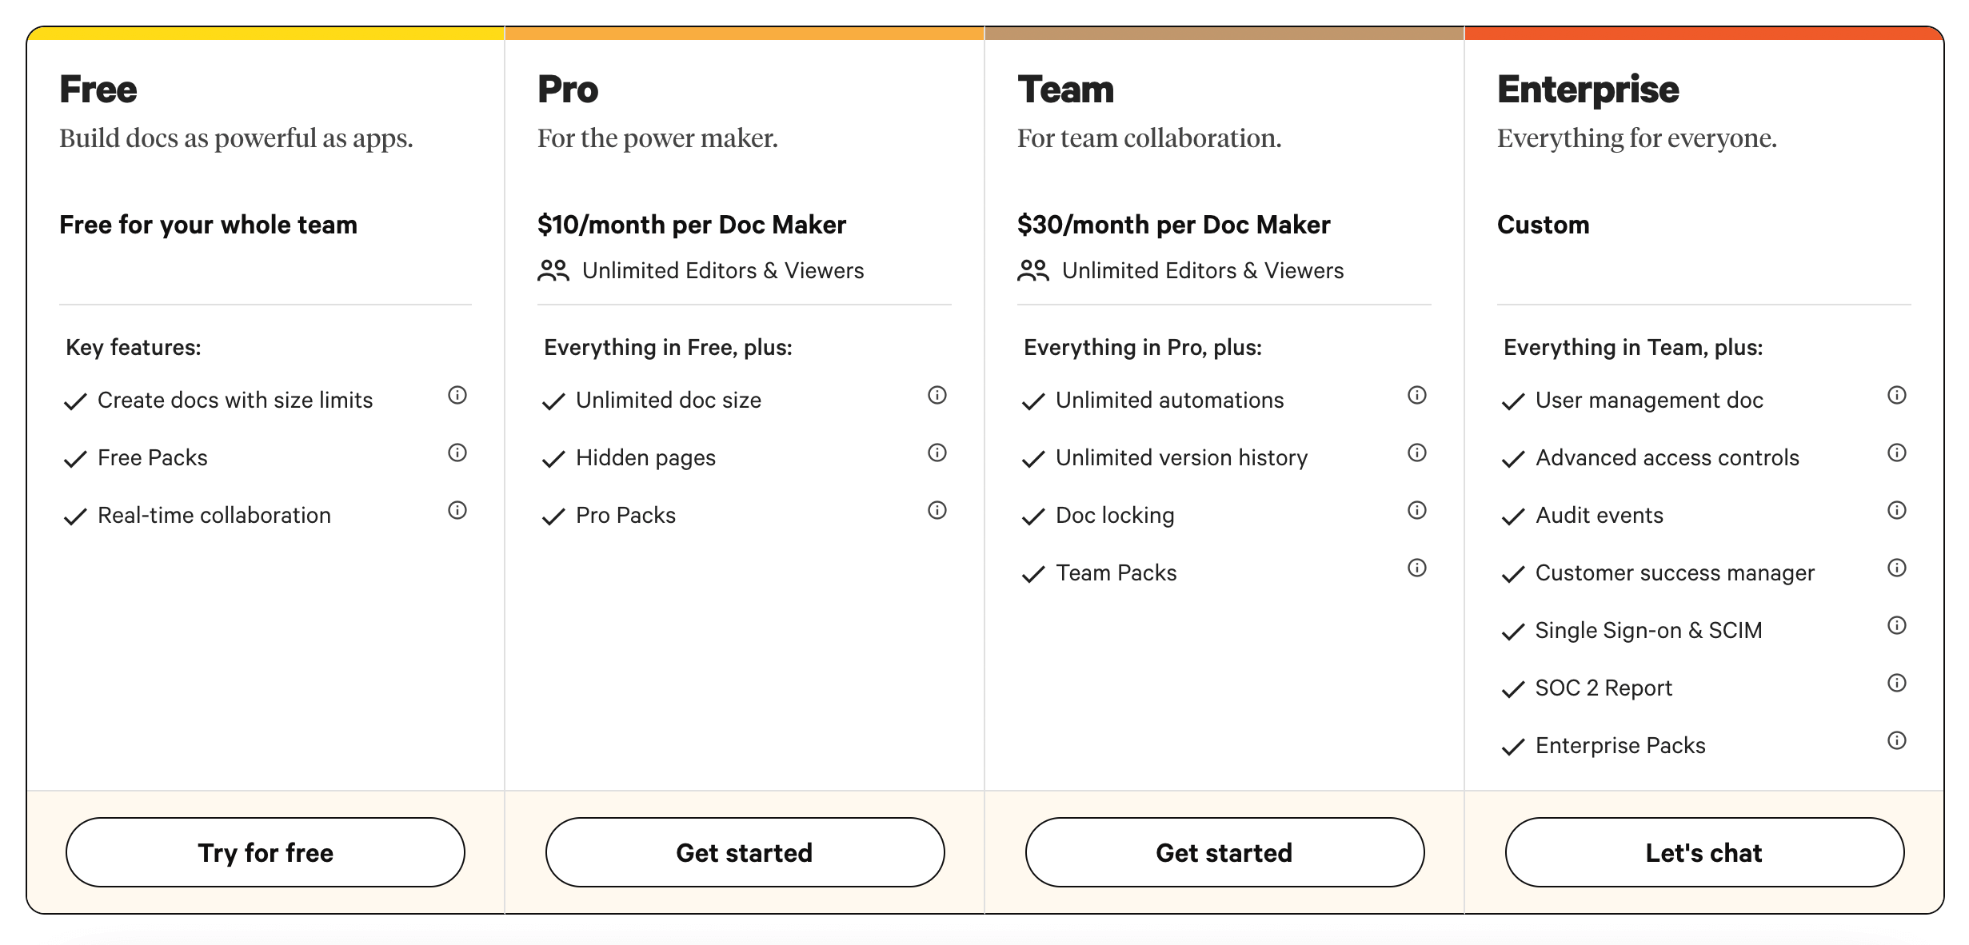
Task: Click the info icon beside Free Packs
Action: pos(457,454)
